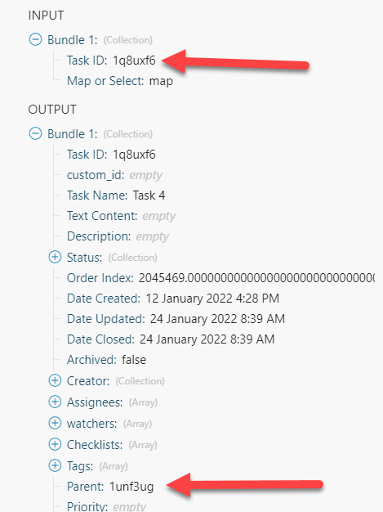The height and width of the screenshot is (512, 383).
Task: Click the Map or Select value map
Action: [161, 81]
